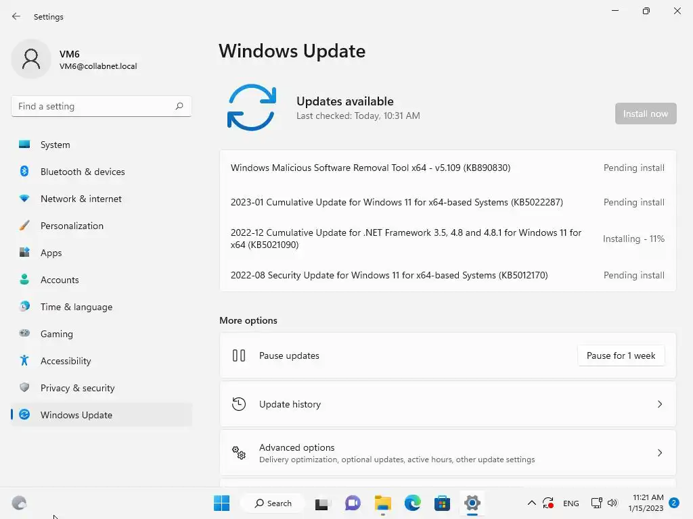
Task: Click the More options heading
Action: [x=248, y=320]
